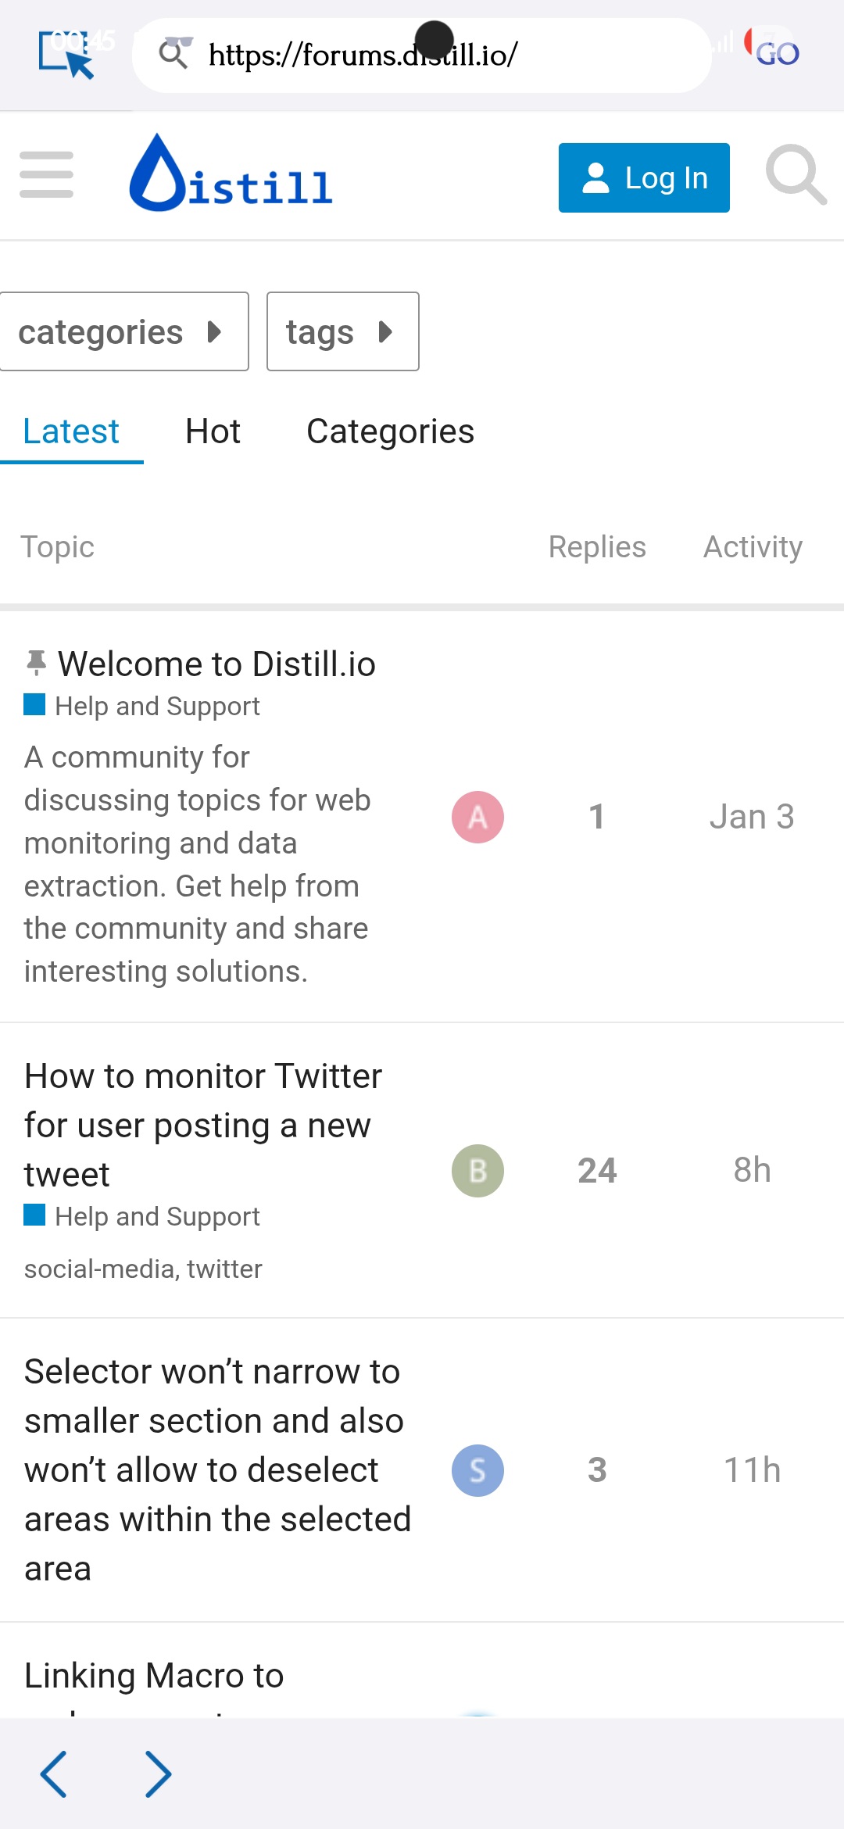Go back with left arrow
This screenshot has width=844, height=1829.
(x=53, y=1774)
